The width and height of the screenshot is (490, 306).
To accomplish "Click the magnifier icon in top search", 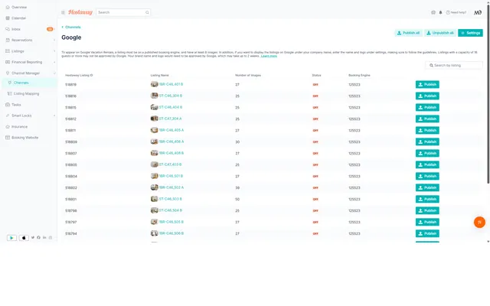I will [x=147, y=12].
